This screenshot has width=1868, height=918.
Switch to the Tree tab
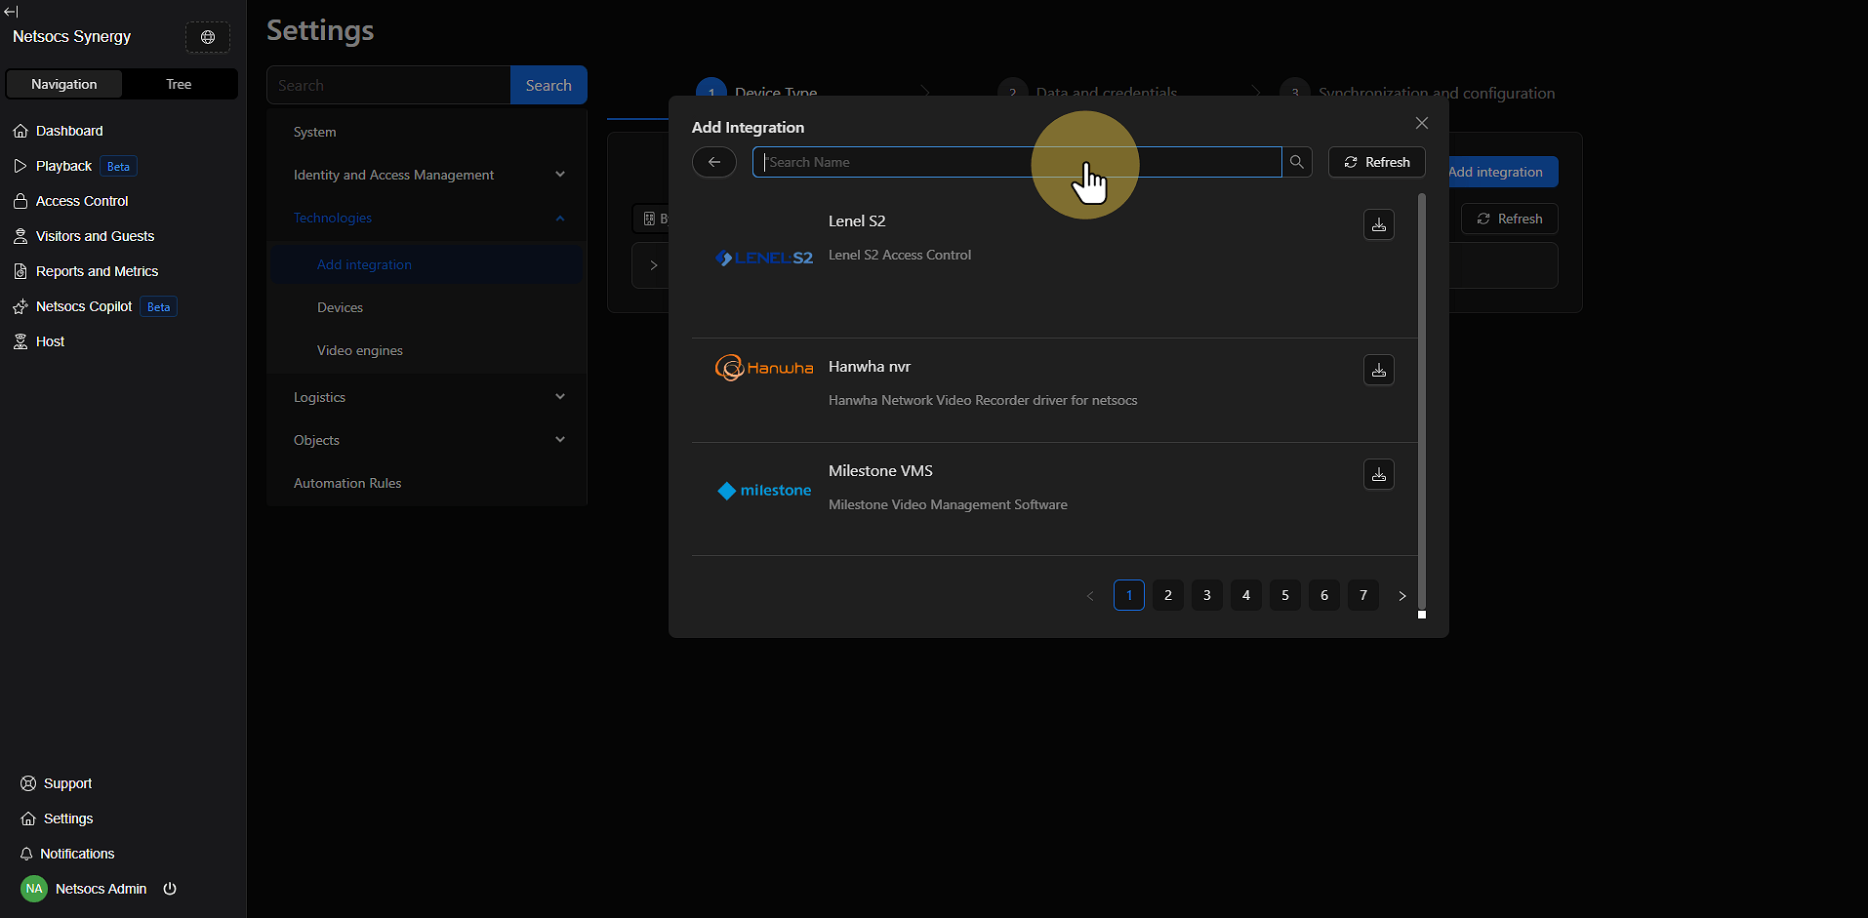point(179,84)
